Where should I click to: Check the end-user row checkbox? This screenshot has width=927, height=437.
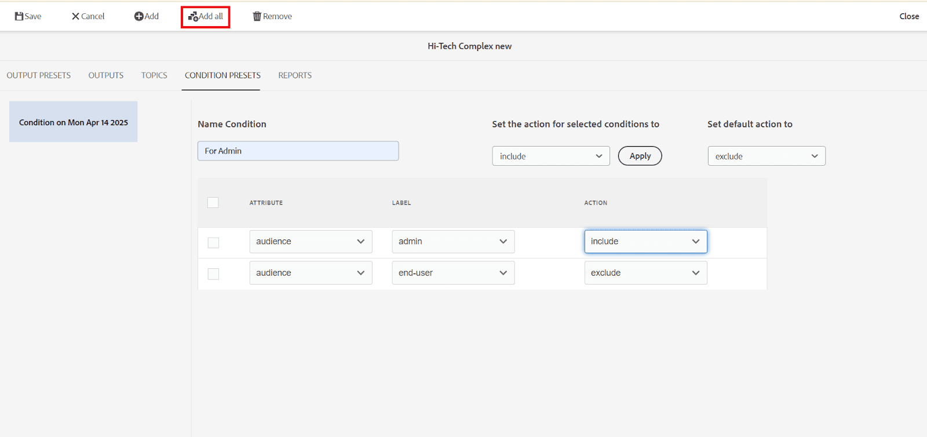click(213, 274)
